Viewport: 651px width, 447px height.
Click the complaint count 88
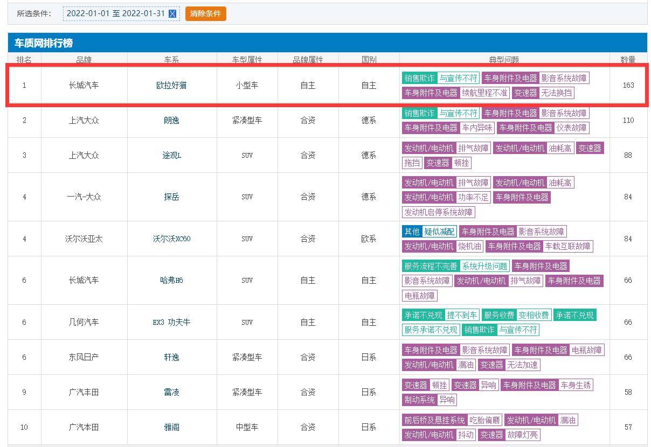(628, 155)
